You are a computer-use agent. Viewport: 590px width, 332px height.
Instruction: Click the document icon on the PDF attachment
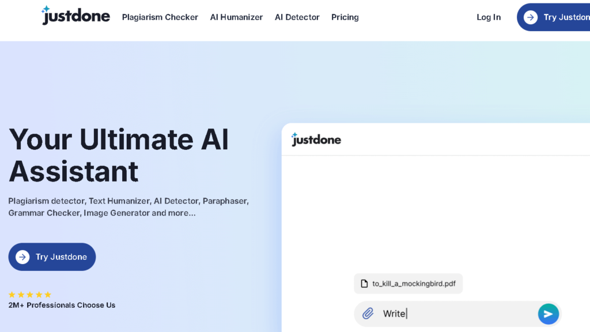(365, 283)
